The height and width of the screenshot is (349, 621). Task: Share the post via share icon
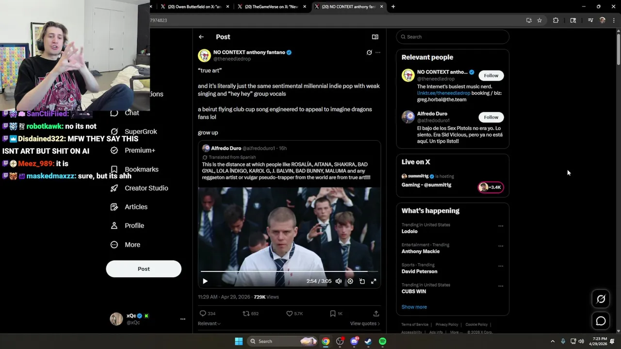[376, 314]
